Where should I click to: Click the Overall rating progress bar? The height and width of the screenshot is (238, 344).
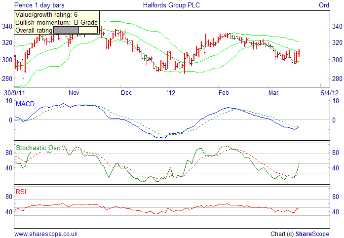[76, 30]
